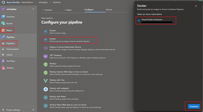This screenshot has height=112, width=203.
Task: Open the Boards sidebar icon
Action: tap(3, 23)
